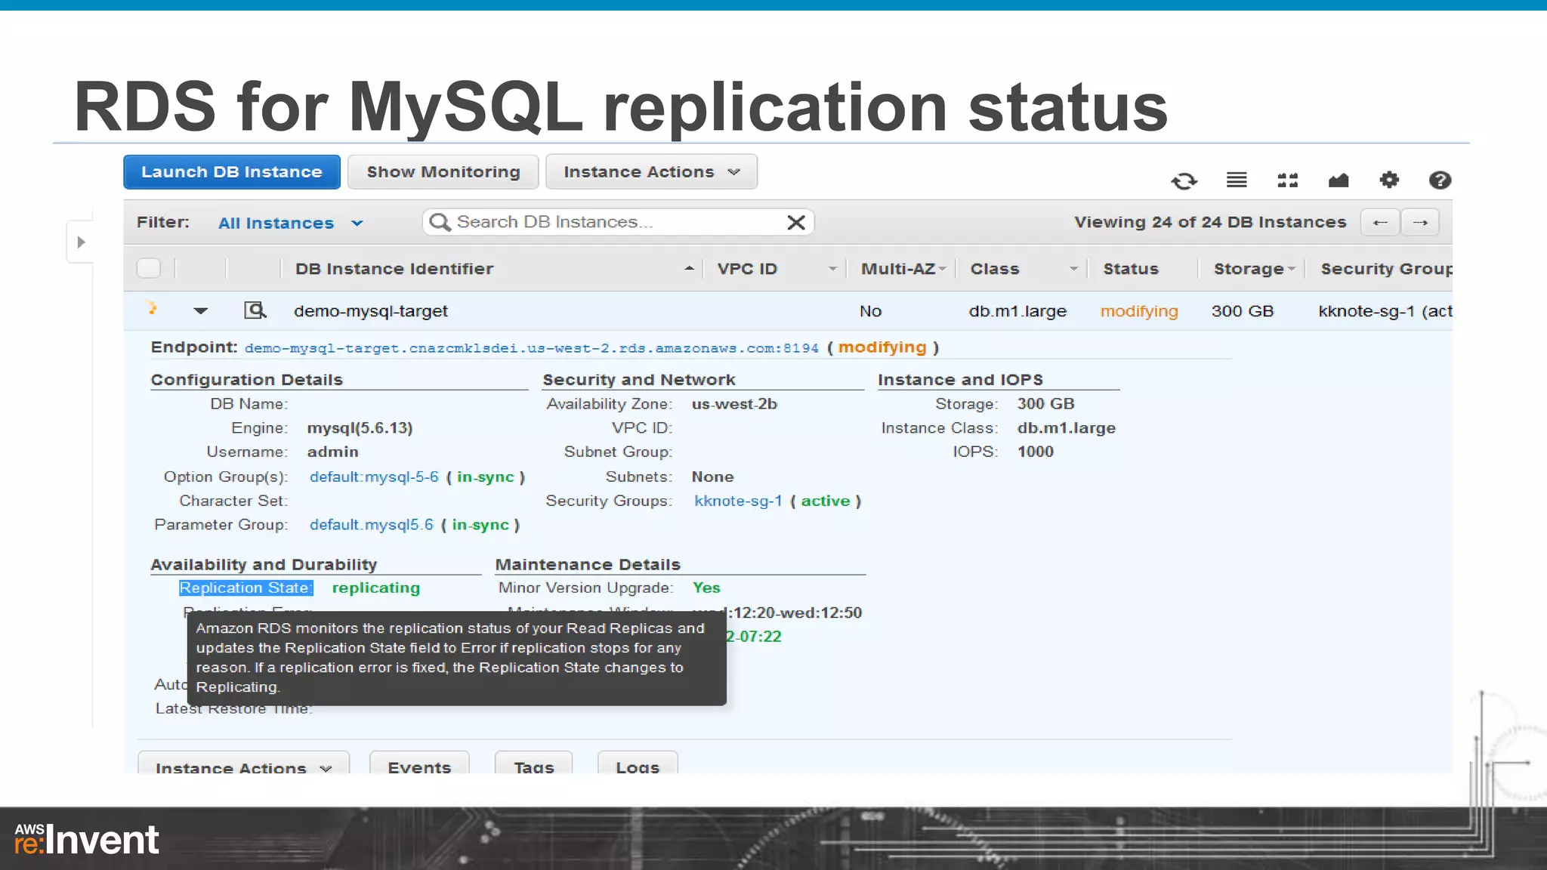This screenshot has height=870, width=1547.
Task: Open the top Instance Actions dropdown
Action: (x=651, y=172)
